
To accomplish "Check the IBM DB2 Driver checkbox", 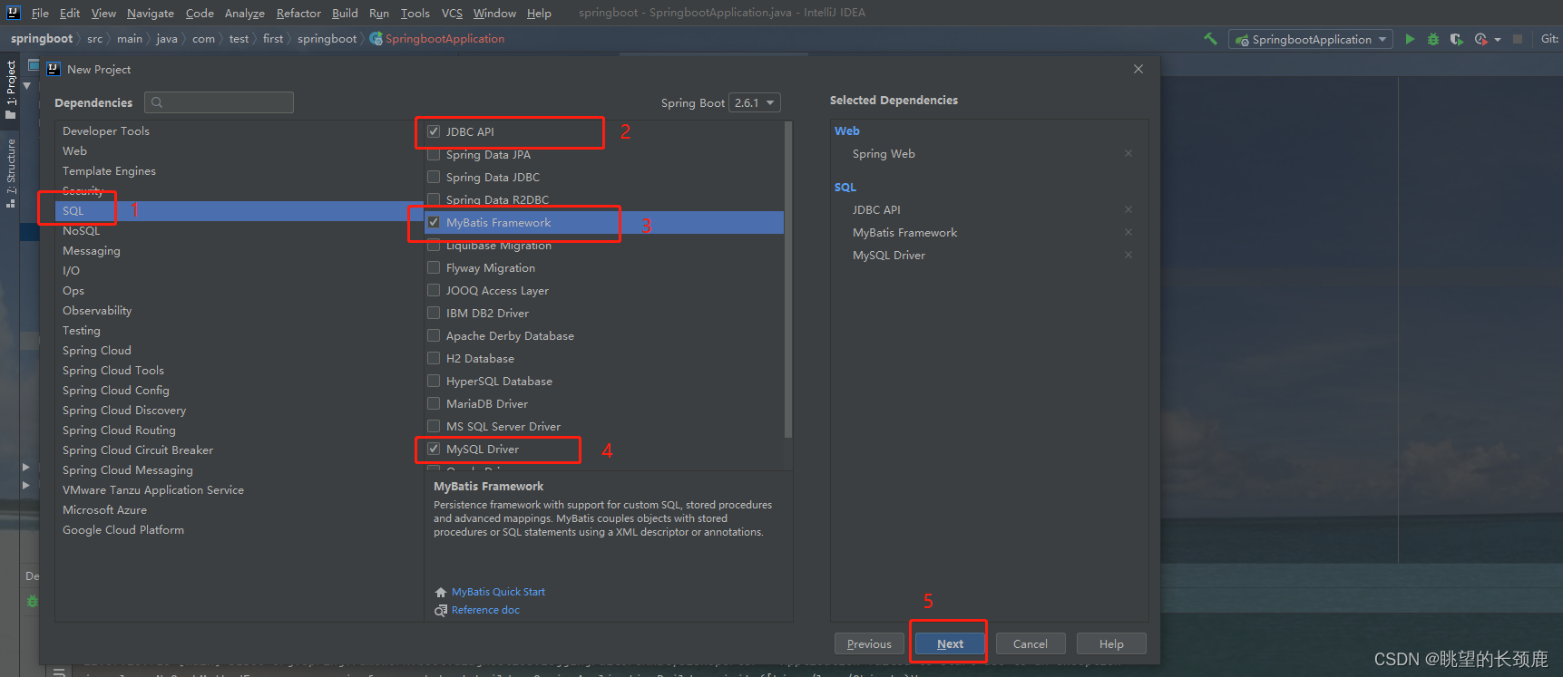I will click(434, 313).
